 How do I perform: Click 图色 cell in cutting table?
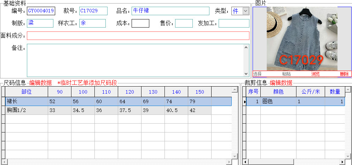(x=278, y=101)
